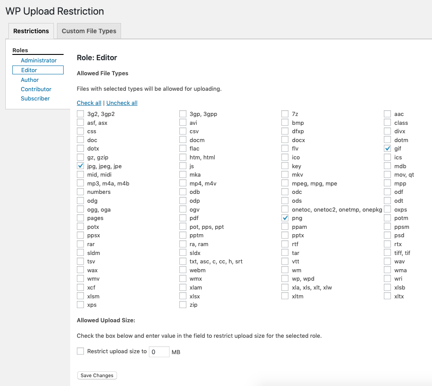Check the Restrict upload size checkbox
The height and width of the screenshot is (386, 432).
point(80,351)
